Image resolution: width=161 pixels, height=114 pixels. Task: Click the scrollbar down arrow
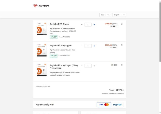pos(160,113)
